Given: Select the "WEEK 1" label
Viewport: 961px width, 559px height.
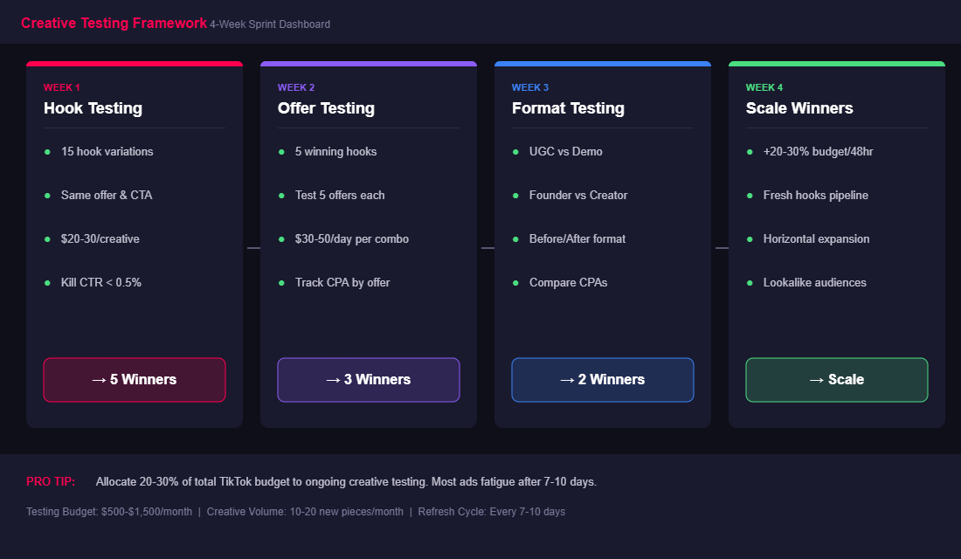Looking at the screenshot, I should click(61, 87).
